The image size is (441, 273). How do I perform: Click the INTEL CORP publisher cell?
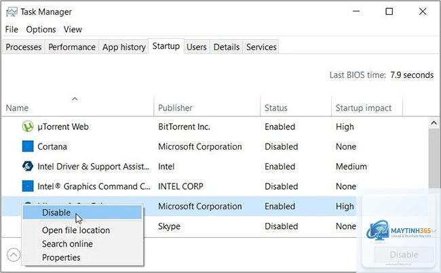(x=180, y=186)
